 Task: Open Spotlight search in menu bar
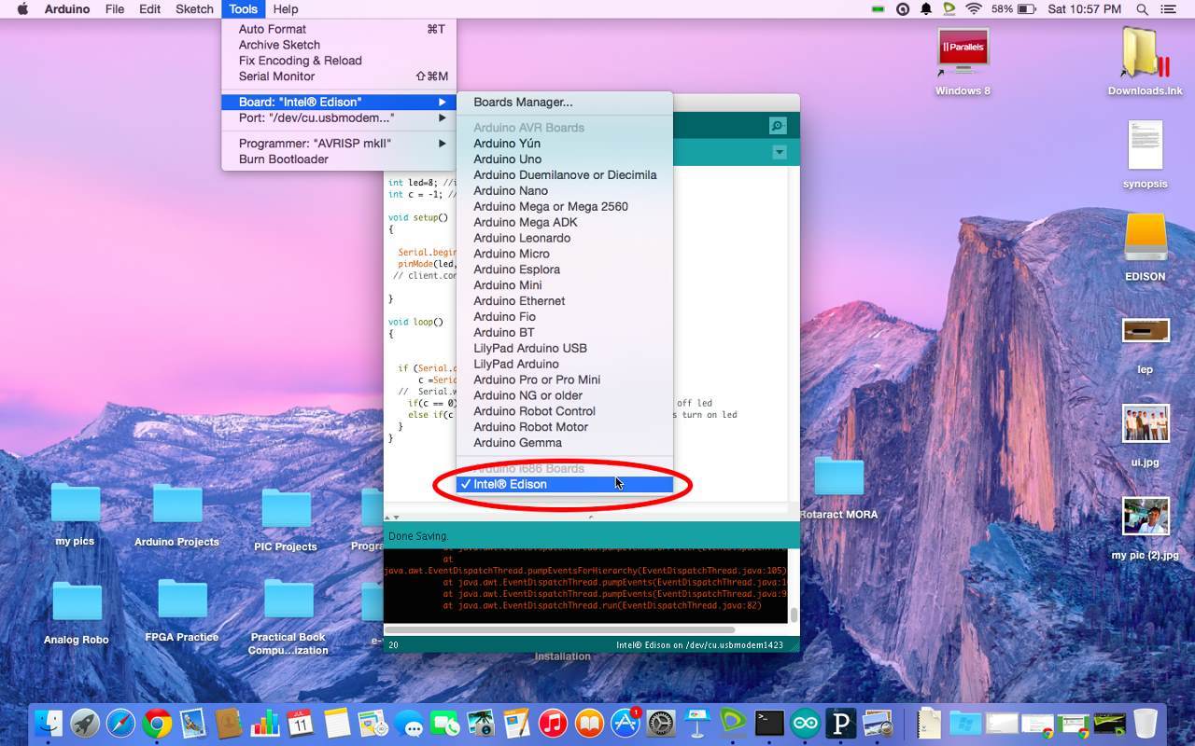1142,9
